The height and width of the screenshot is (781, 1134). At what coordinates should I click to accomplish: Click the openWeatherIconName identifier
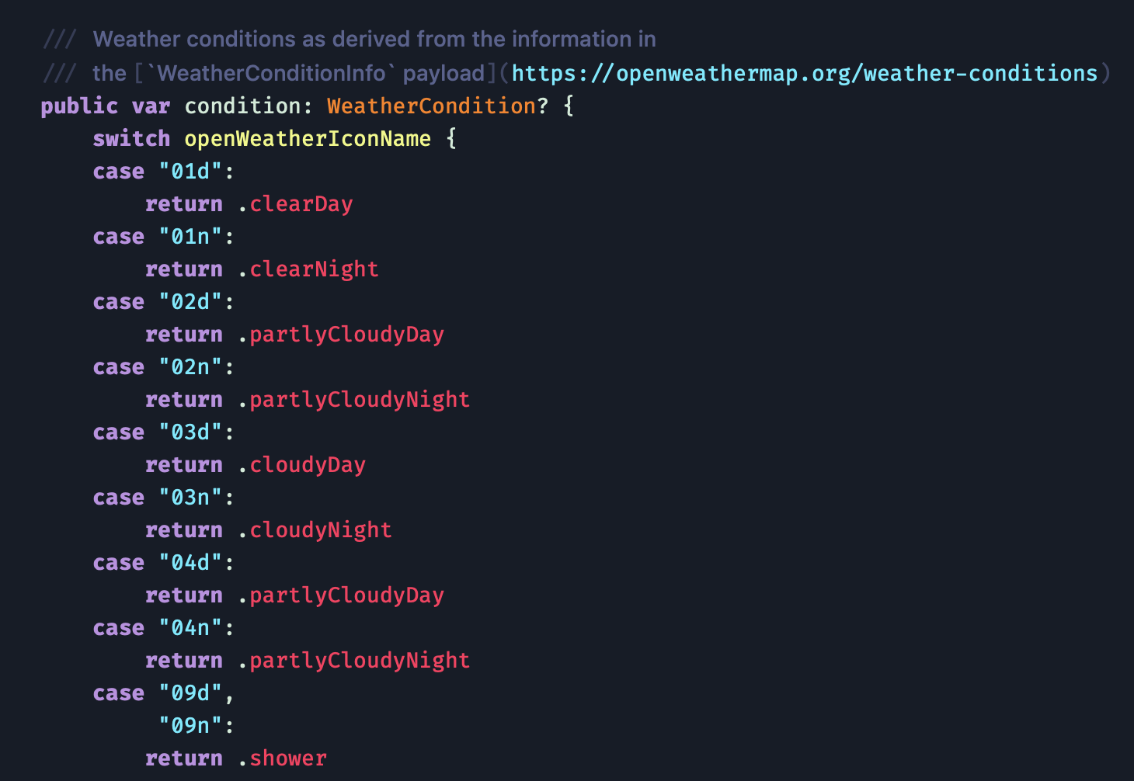point(308,138)
